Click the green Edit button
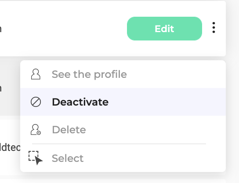 pyautogui.click(x=164, y=29)
